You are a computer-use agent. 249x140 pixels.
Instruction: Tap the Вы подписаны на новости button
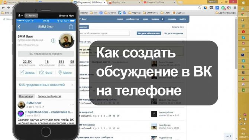tap(46, 54)
